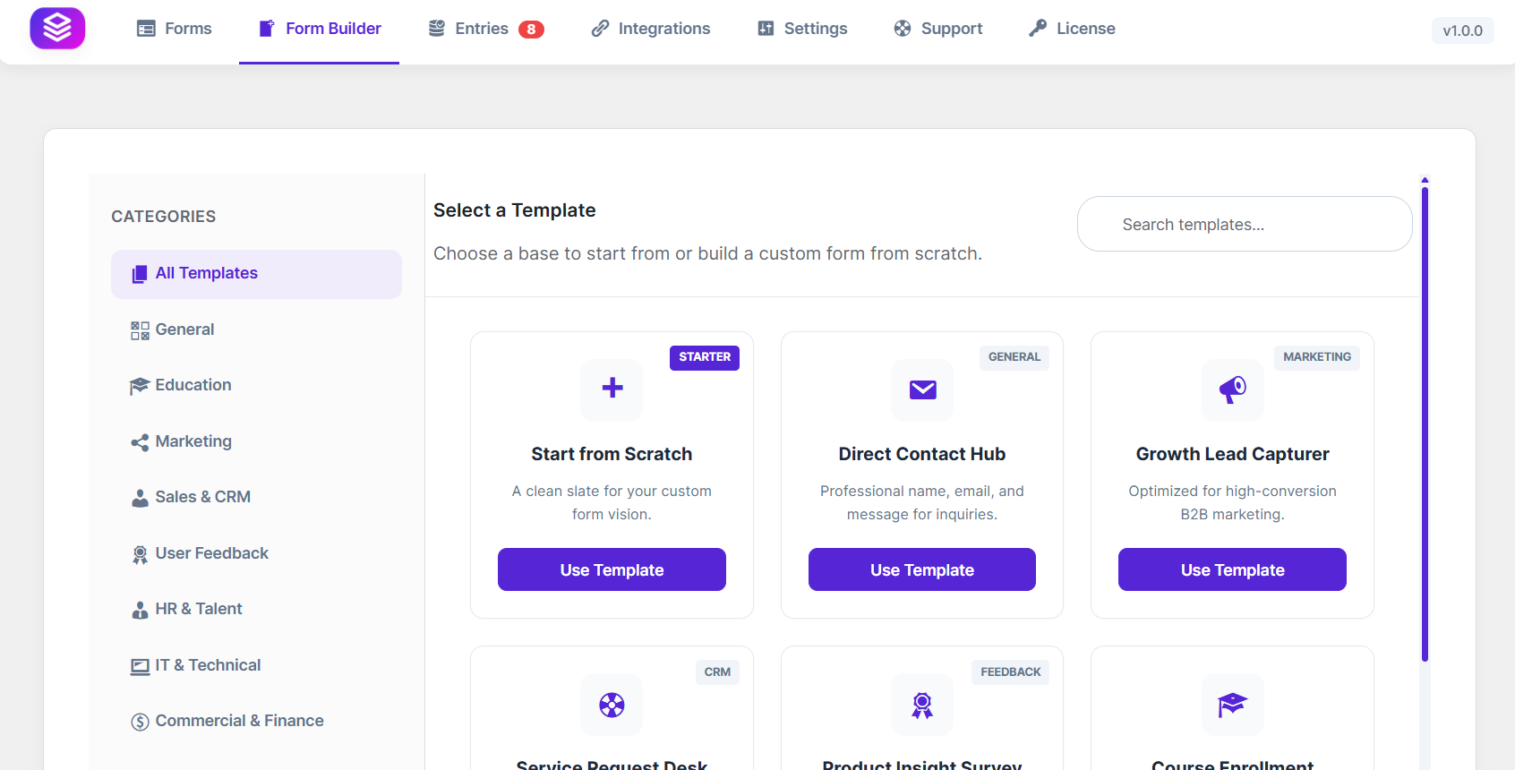Image resolution: width=1515 pixels, height=770 pixels.
Task: Go to the Forms tab
Action: 175,29
